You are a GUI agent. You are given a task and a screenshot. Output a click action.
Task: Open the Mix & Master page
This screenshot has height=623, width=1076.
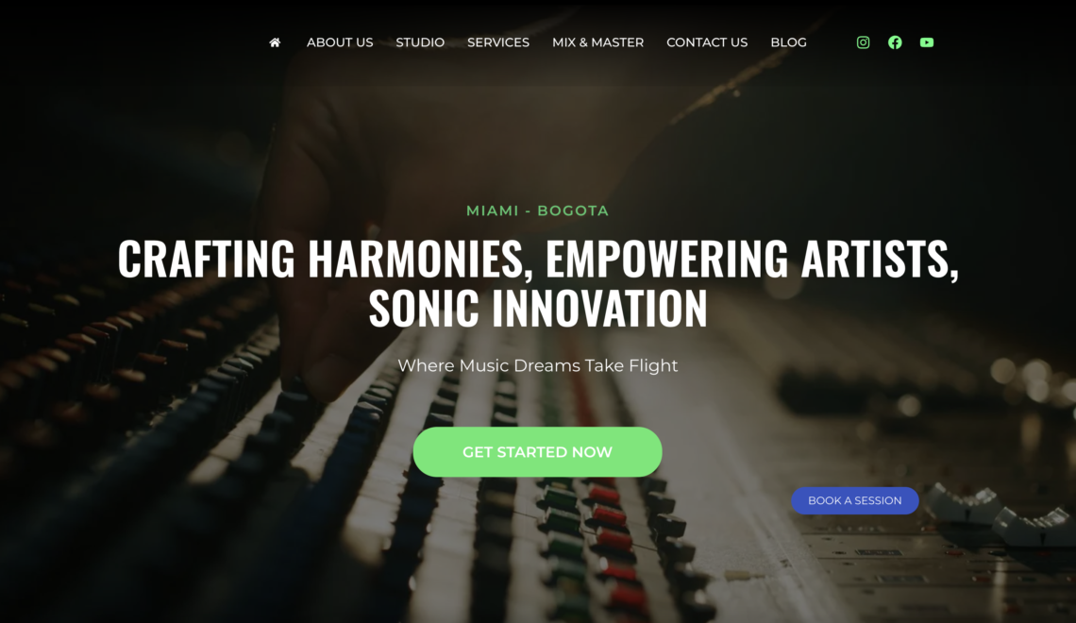click(597, 42)
